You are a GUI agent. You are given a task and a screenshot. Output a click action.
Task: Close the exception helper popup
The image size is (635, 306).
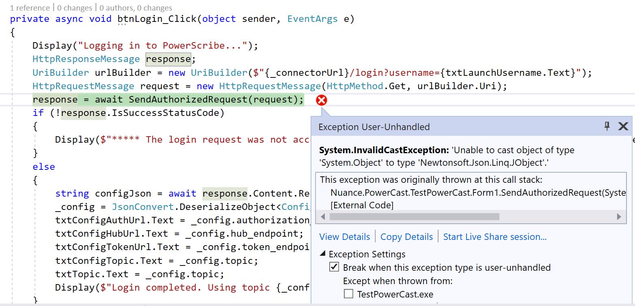(x=623, y=126)
